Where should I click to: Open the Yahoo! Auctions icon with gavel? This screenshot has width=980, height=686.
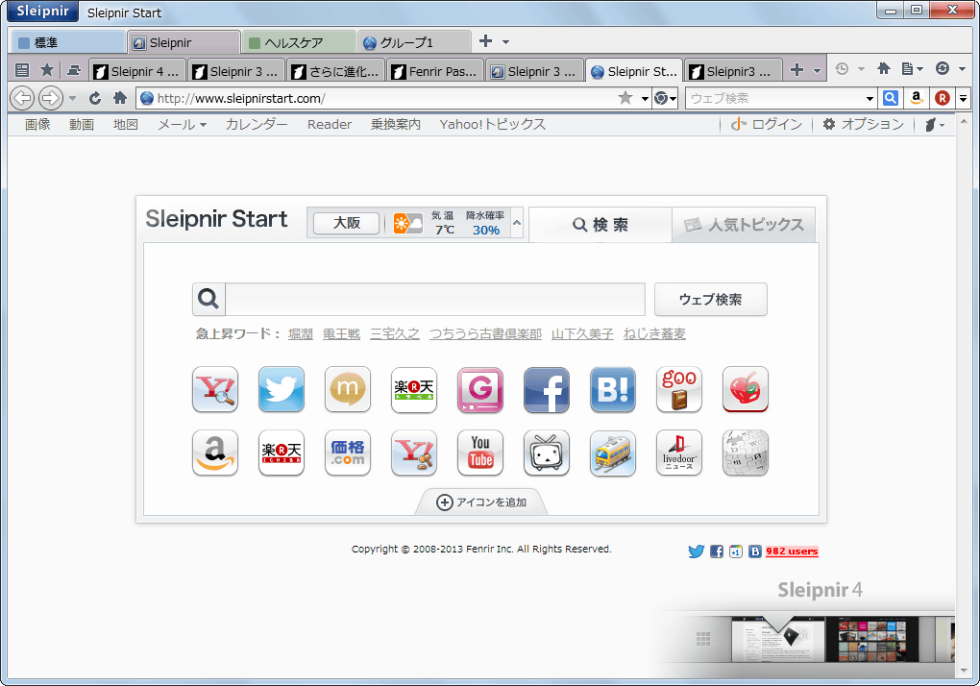414,453
